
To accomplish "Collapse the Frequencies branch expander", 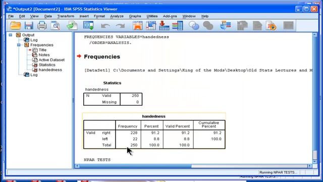I will click(x=19, y=45).
